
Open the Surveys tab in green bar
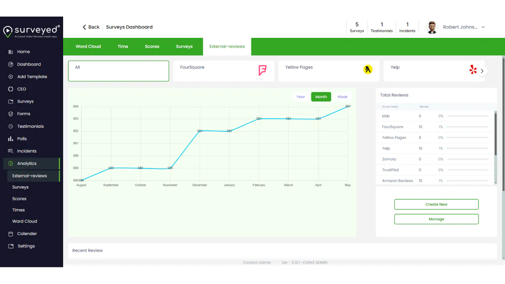click(x=184, y=47)
